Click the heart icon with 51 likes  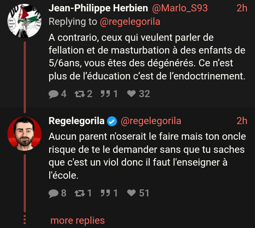click(x=131, y=193)
